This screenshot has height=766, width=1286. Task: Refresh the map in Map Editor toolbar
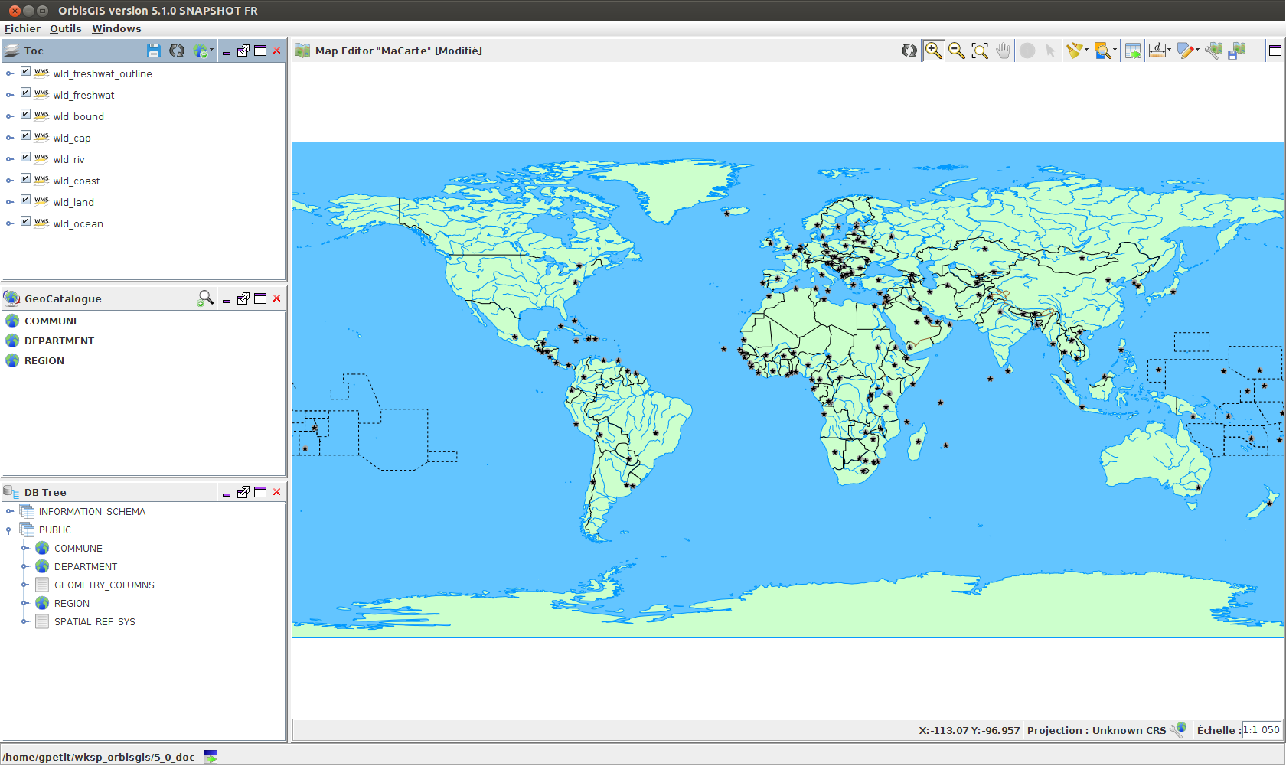click(x=909, y=51)
